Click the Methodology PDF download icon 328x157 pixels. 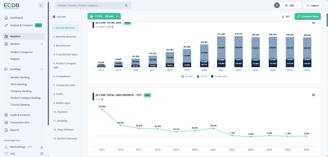click(x=41, y=147)
